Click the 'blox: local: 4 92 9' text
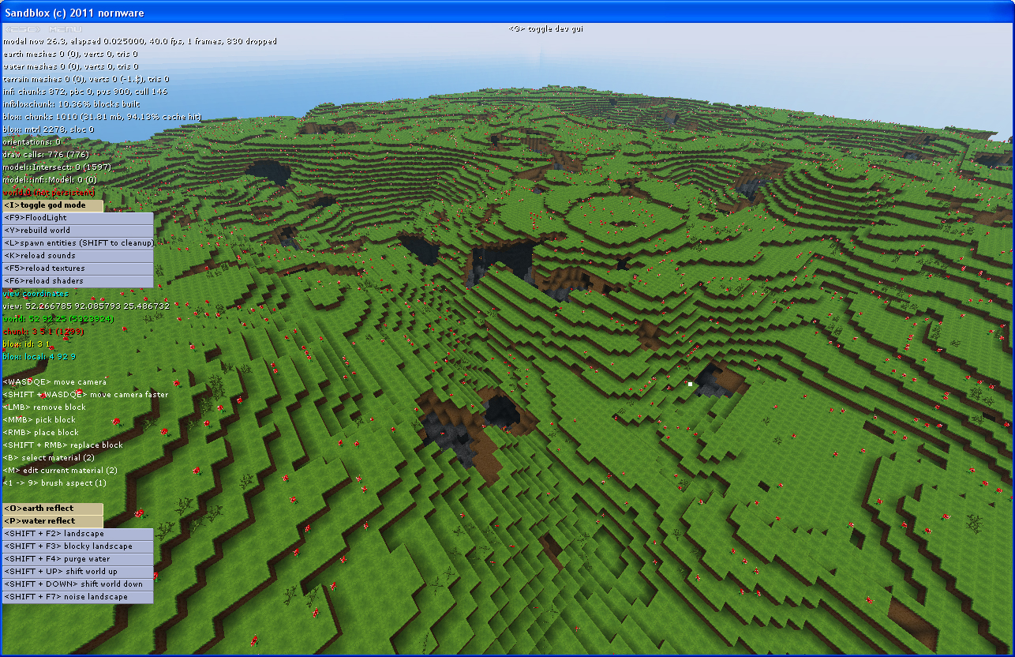The image size is (1015, 657). (x=39, y=357)
